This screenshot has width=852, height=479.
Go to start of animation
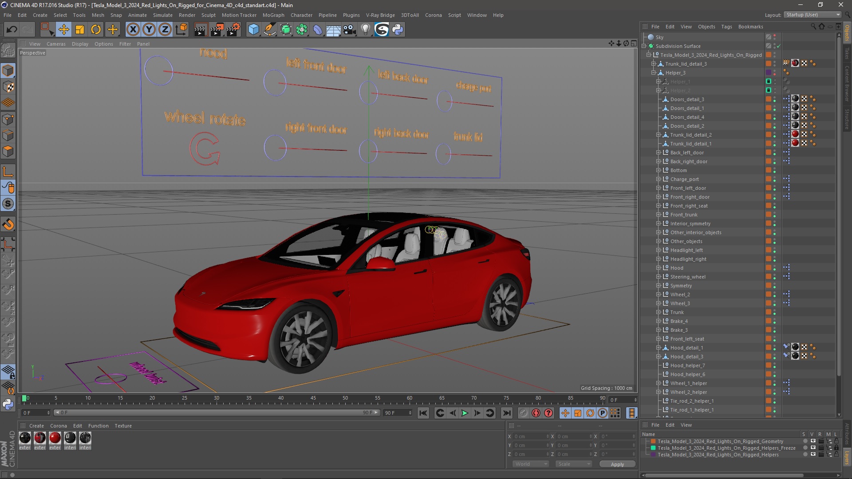coord(423,413)
